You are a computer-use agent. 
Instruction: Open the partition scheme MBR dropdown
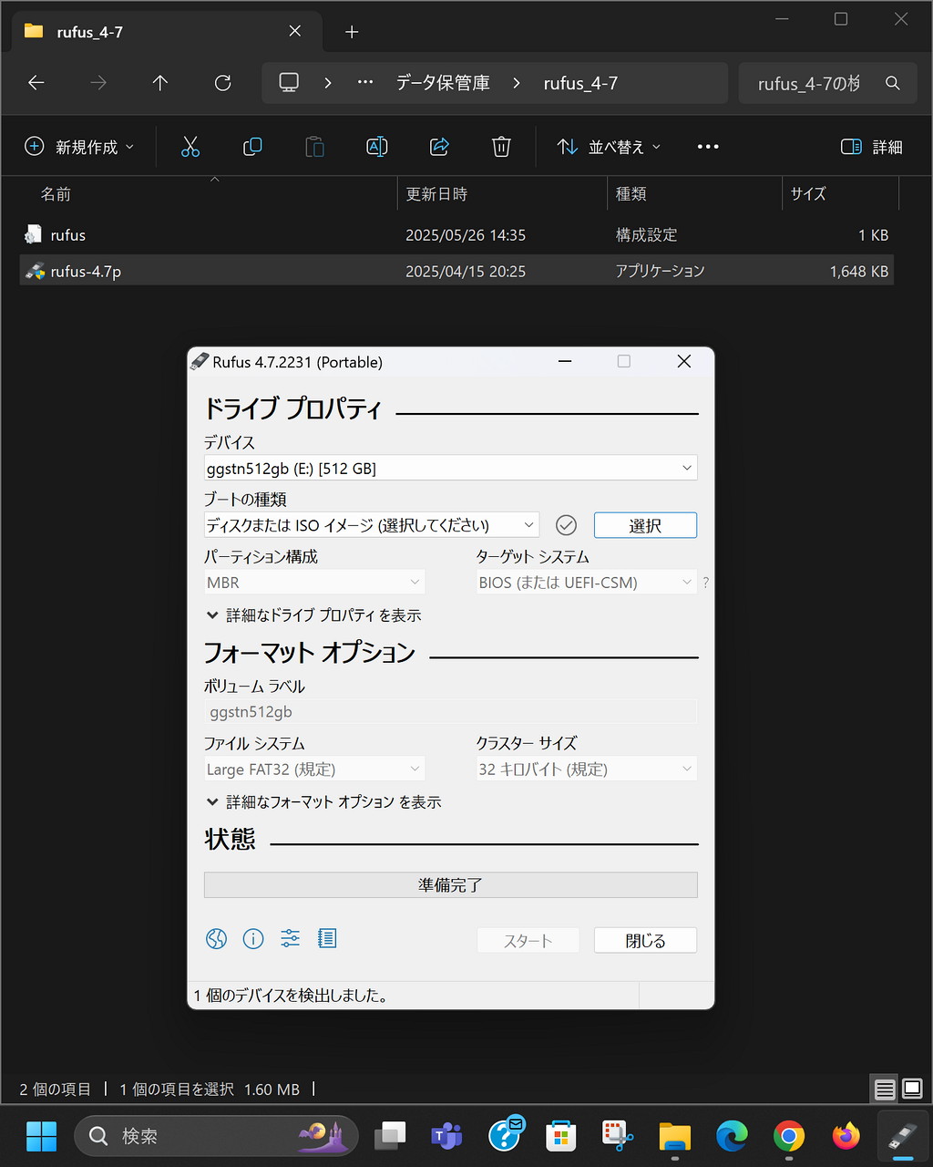point(314,583)
